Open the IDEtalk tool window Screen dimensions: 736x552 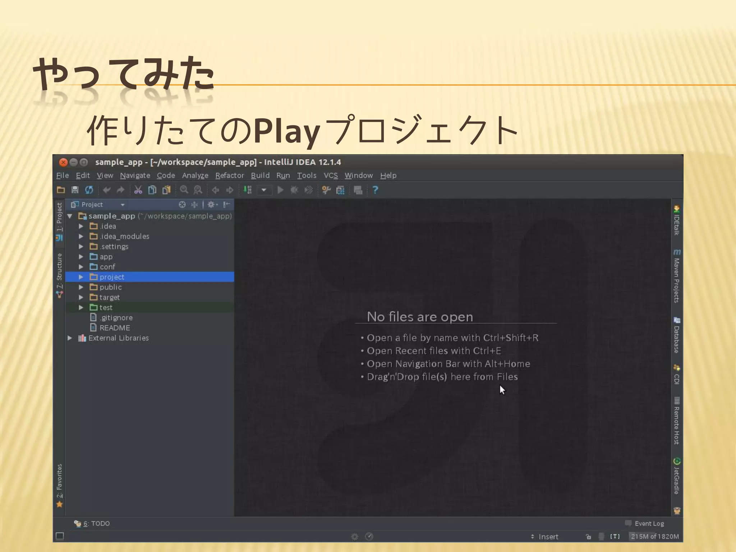[677, 220]
